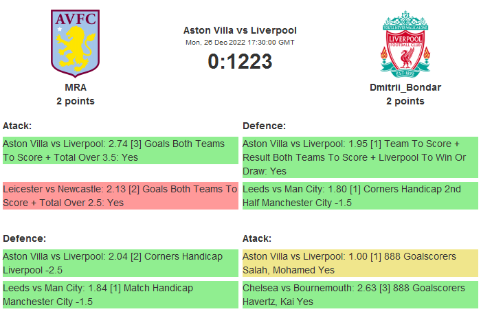
Task: Select Corners Handicap Liverpool -2.5 bet
Action: click(x=120, y=263)
